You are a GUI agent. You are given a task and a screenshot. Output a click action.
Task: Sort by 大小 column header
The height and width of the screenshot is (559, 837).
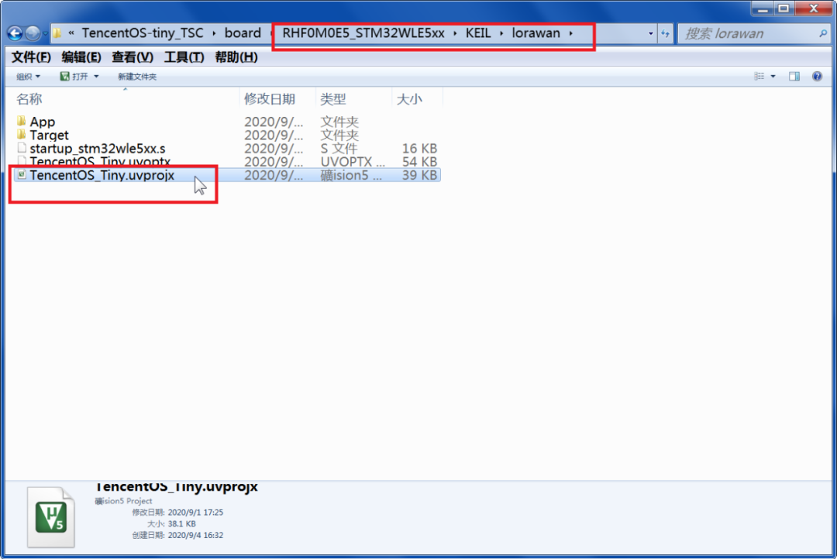pyautogui.click(x=409, y=98)
